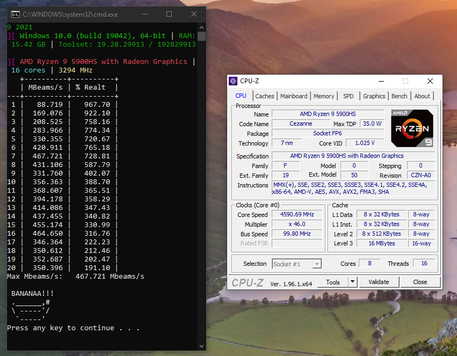457x356 pixels.
Task: Click the Core VID value 1.025 V
Action: 365,143
